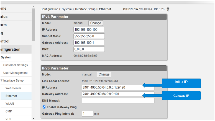Open User Management page
Image resolution: width=215 pixels, height=121 pixels.
[16, 73]
